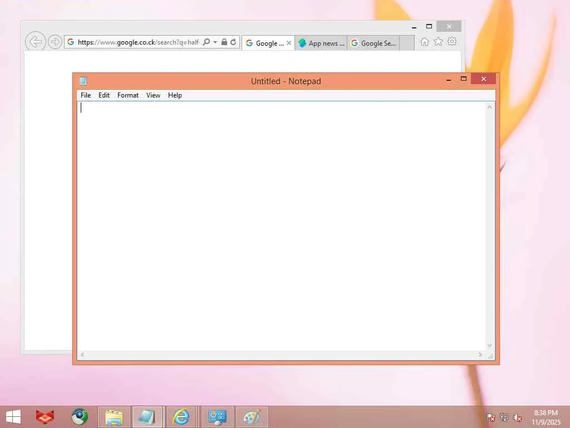Click inside the Notepad text area

coord(281,226)
